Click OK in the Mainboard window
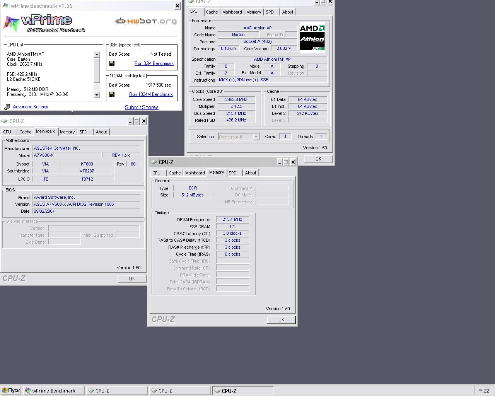The width and height of the screenshot is (495, 396). coord(132,279)
